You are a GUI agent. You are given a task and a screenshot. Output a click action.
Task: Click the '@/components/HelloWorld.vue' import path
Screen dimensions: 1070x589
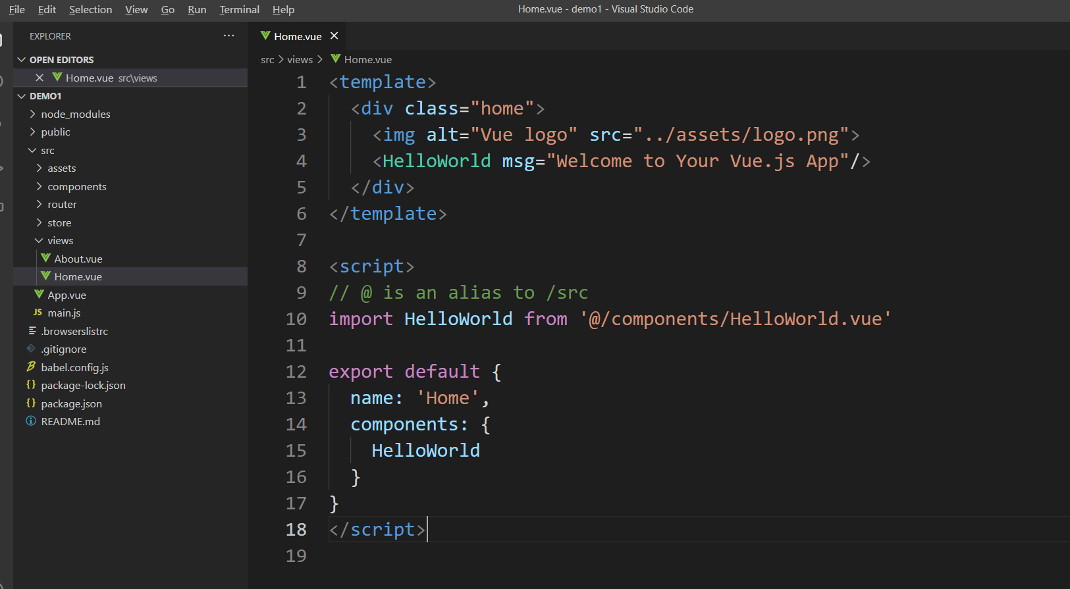(736, 319)
